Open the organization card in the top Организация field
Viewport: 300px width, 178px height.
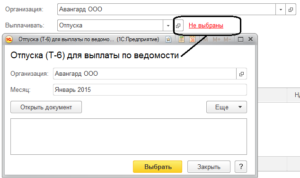(291, 9)
